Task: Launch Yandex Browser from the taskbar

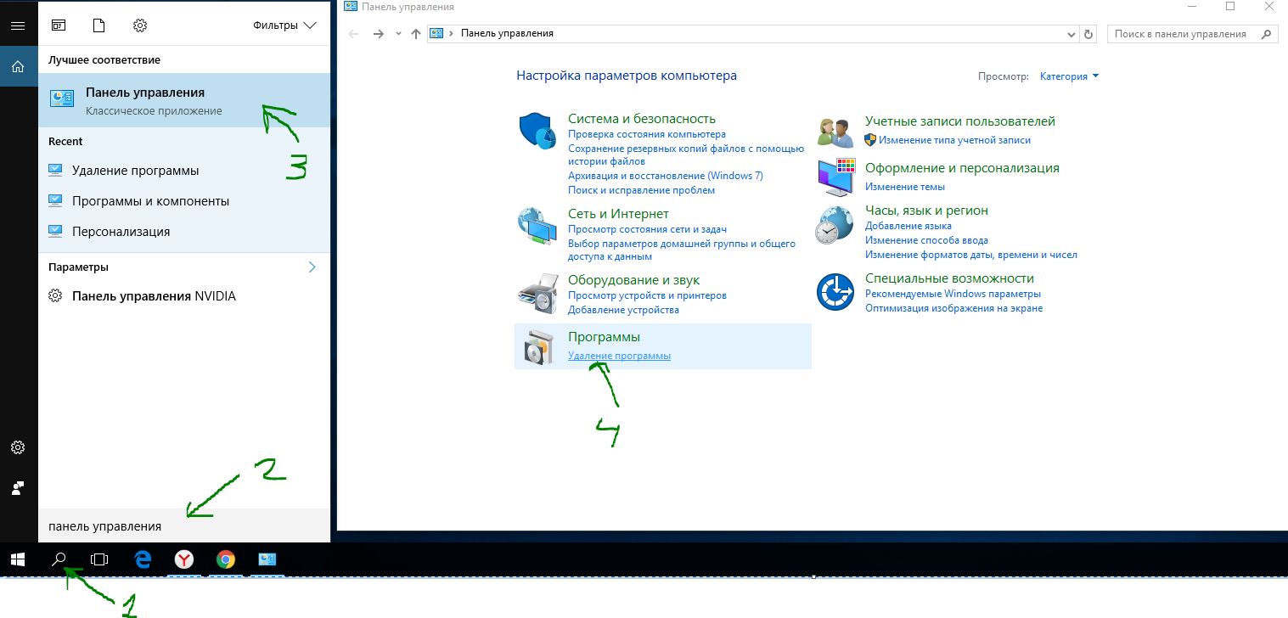Action: pos(184,559)
